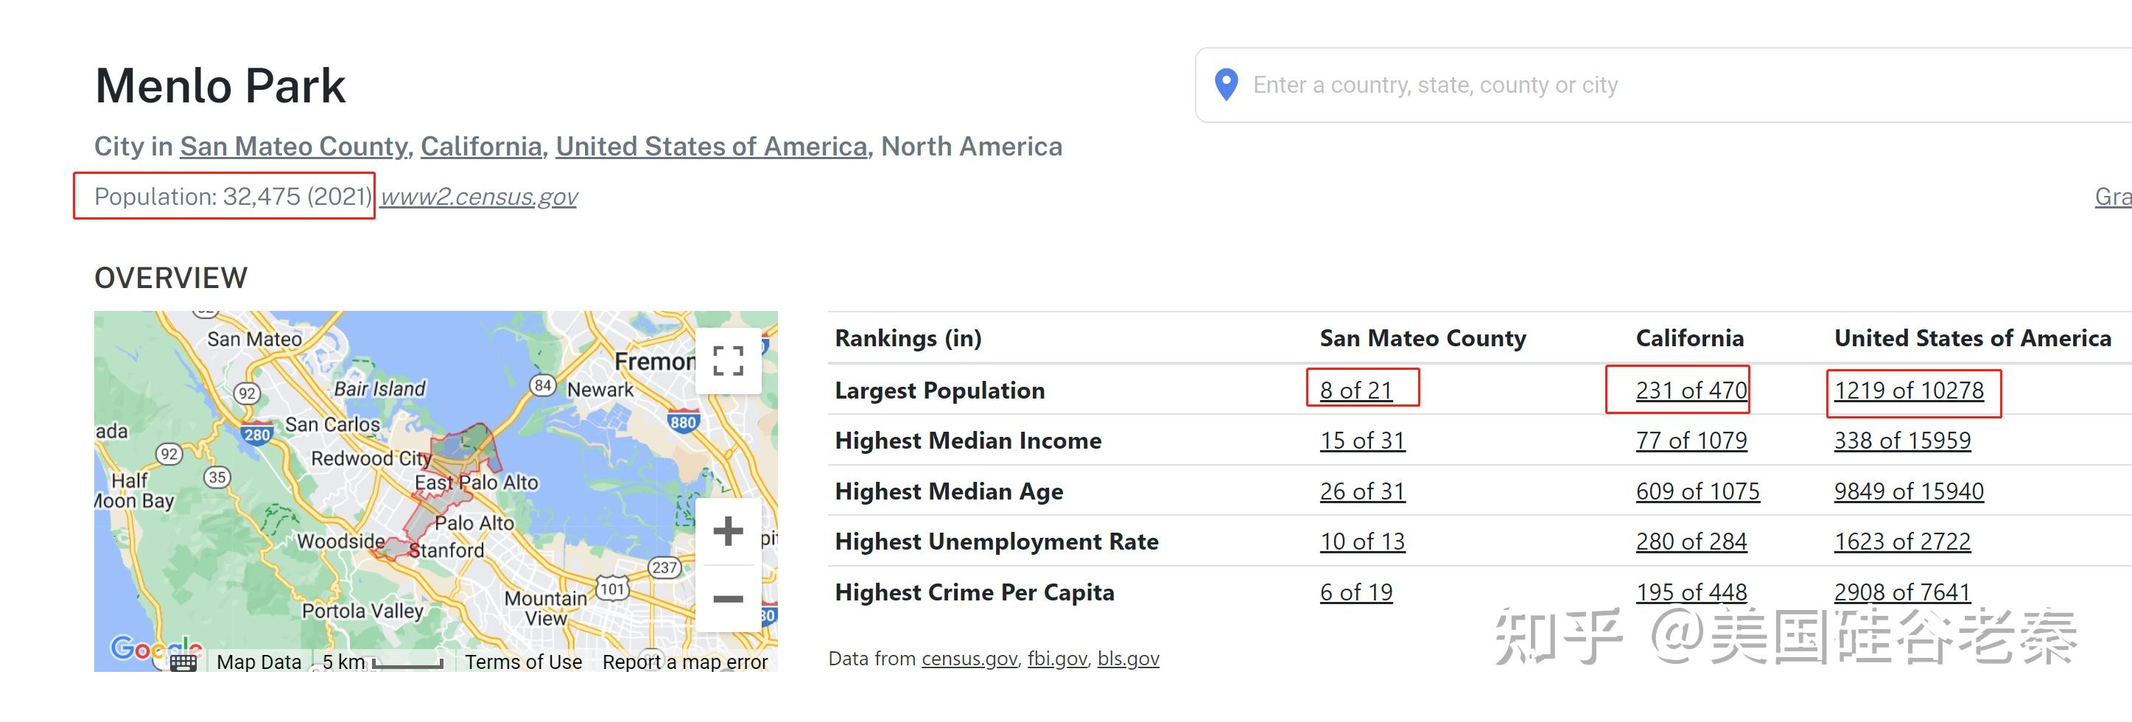Viewport: 2132px width, 722px height.
Task: Click the blue location pin icon
Action: (x=1226, y=85)
